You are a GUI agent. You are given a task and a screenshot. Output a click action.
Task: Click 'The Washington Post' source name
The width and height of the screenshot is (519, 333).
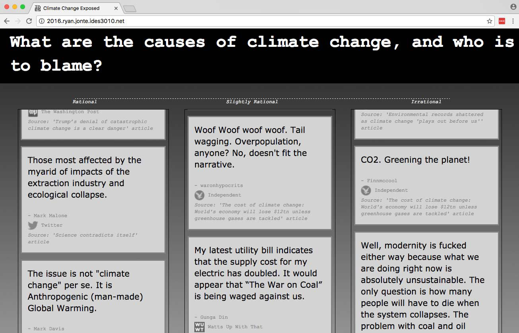pyautogui.click(x=70, y=112)
